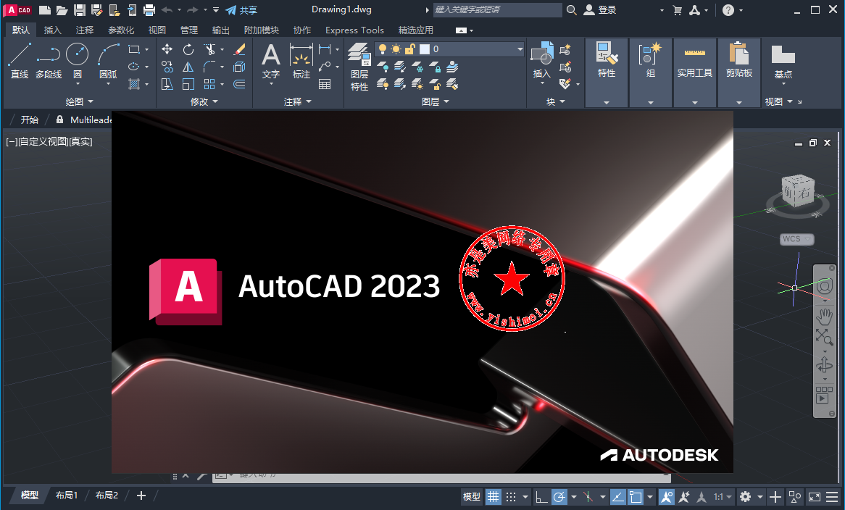
Task: Select the Text (文字) tool
Action: pyautogui.click(x=271, y=62)
